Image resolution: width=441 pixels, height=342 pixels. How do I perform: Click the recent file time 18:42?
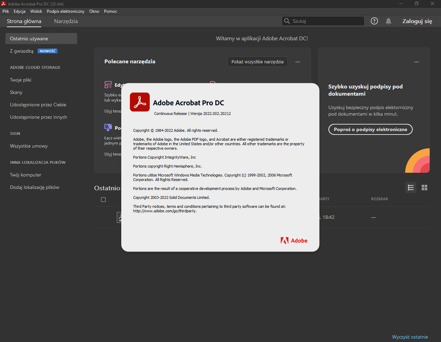pos(328,217)
